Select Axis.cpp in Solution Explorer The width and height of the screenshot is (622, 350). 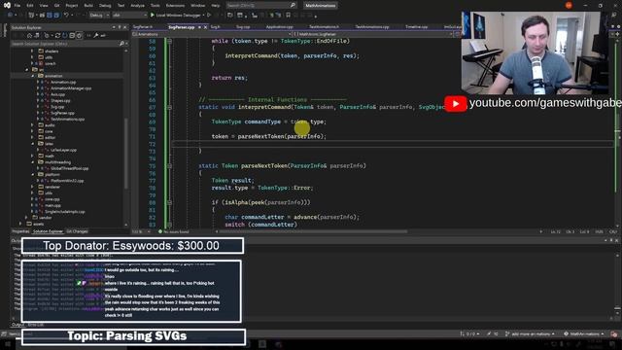tap(58, 94)
